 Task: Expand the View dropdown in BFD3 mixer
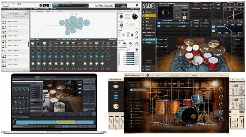pyautogui.click(x=38, y=40)
